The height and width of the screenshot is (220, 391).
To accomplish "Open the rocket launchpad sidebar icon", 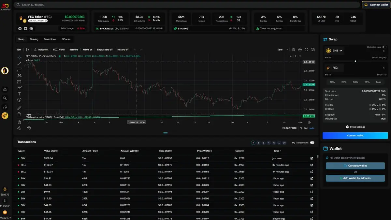I will 5,115.
